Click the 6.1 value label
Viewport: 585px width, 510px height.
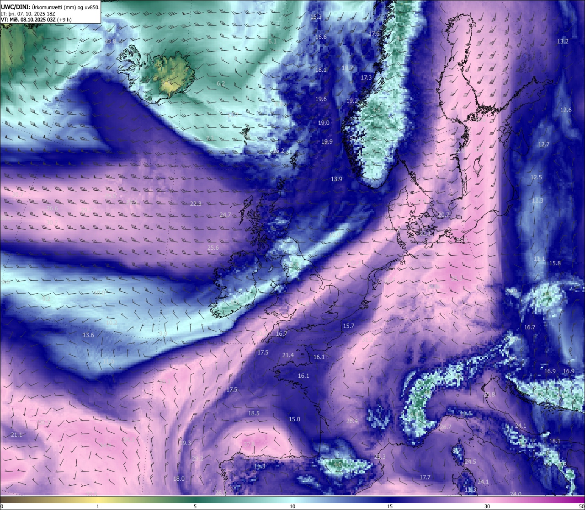pyautogui.click(x=272, y=42)
